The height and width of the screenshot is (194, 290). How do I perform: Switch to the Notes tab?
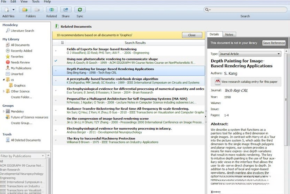[x=229, y=35]
